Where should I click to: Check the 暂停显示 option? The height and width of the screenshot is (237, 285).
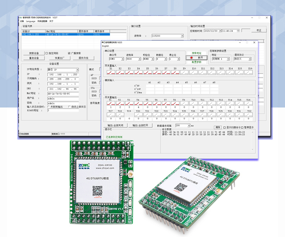242,127
